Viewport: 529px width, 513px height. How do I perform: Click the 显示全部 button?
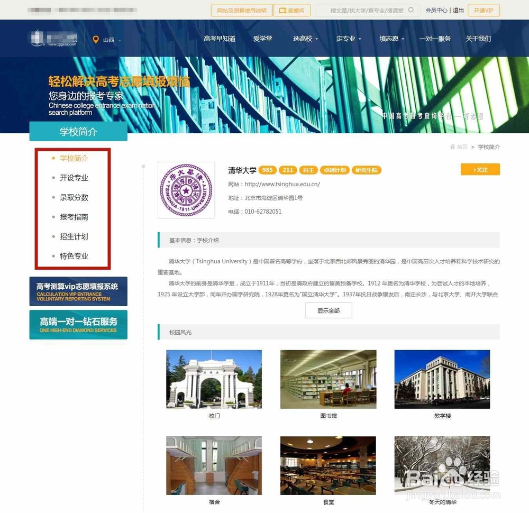coord(329,310)
